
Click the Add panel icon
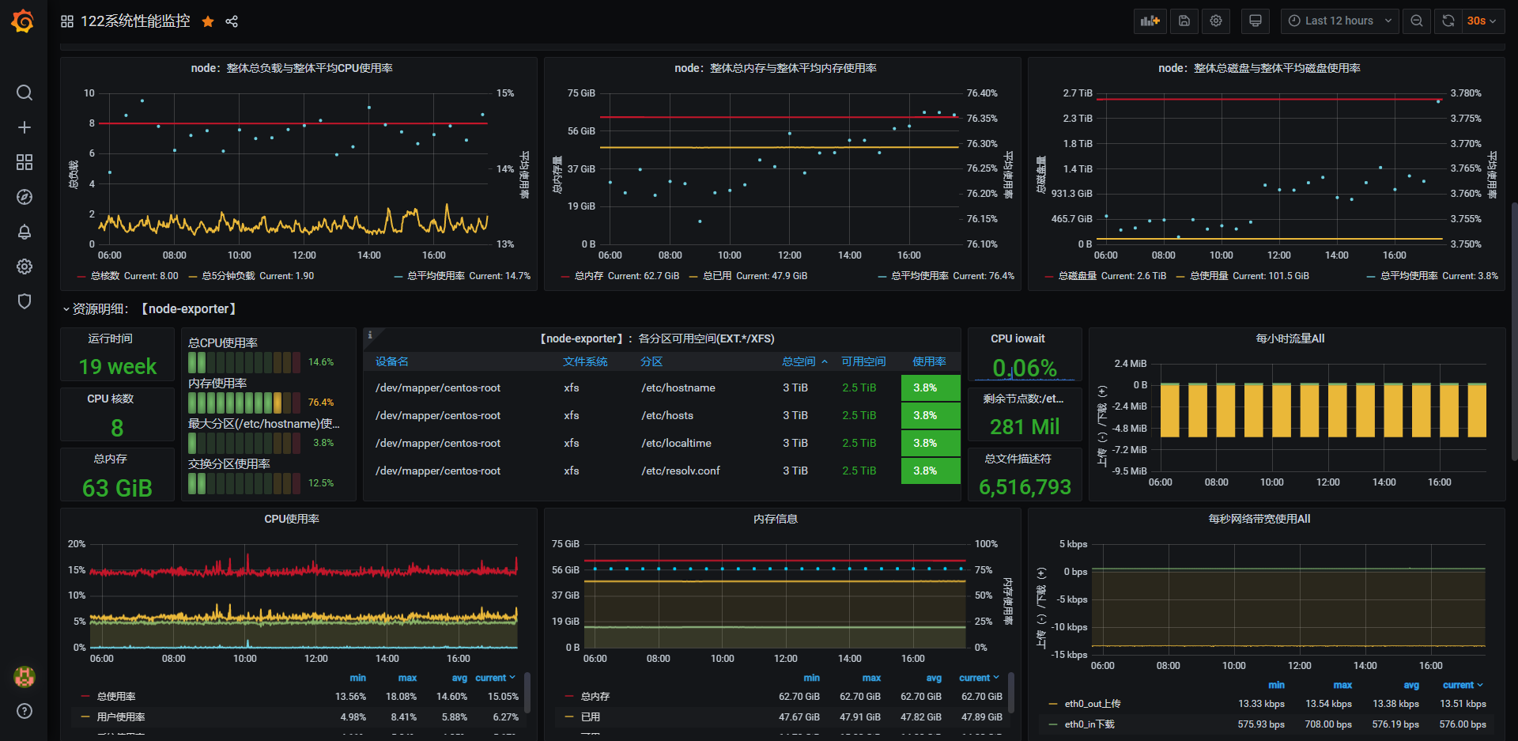click(x=1150, y=21)
